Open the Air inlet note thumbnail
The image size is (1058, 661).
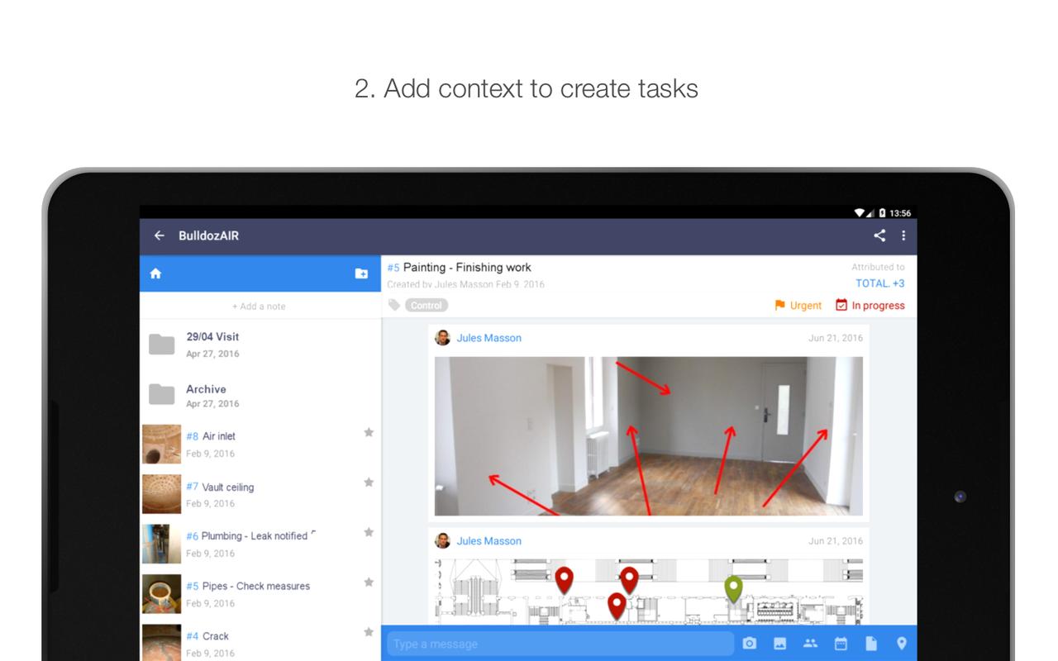click(x=161, y=444)
